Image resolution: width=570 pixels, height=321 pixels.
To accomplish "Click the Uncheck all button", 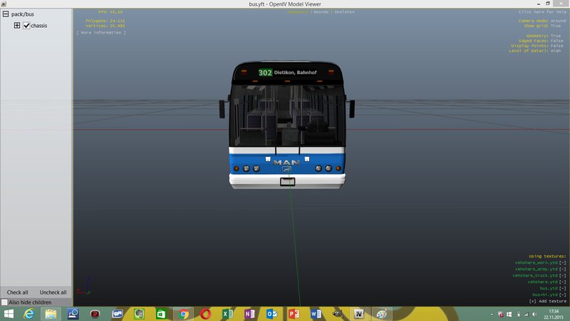I will click(53, 292).
